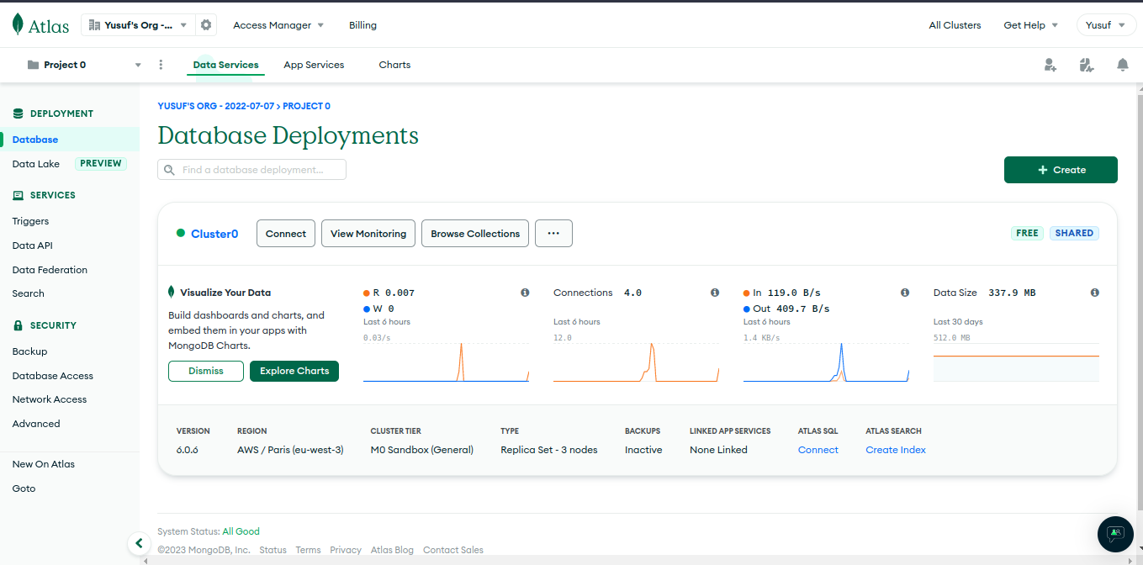Switch to the Charts tab
Screen dimensions: 1143x565
click(x=394, y=65)
